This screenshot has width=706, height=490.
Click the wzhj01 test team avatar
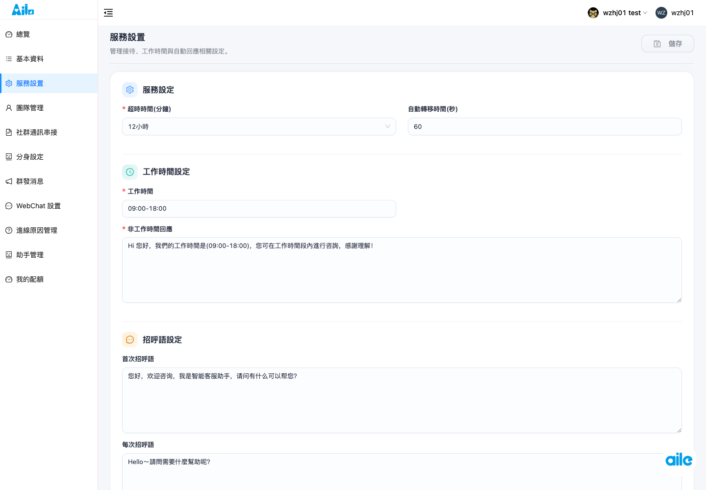(x=593, y=13)
